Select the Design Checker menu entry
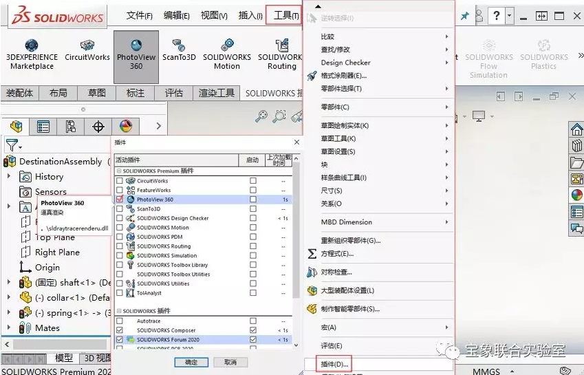The image size is (584, 375). click(380, 63)
